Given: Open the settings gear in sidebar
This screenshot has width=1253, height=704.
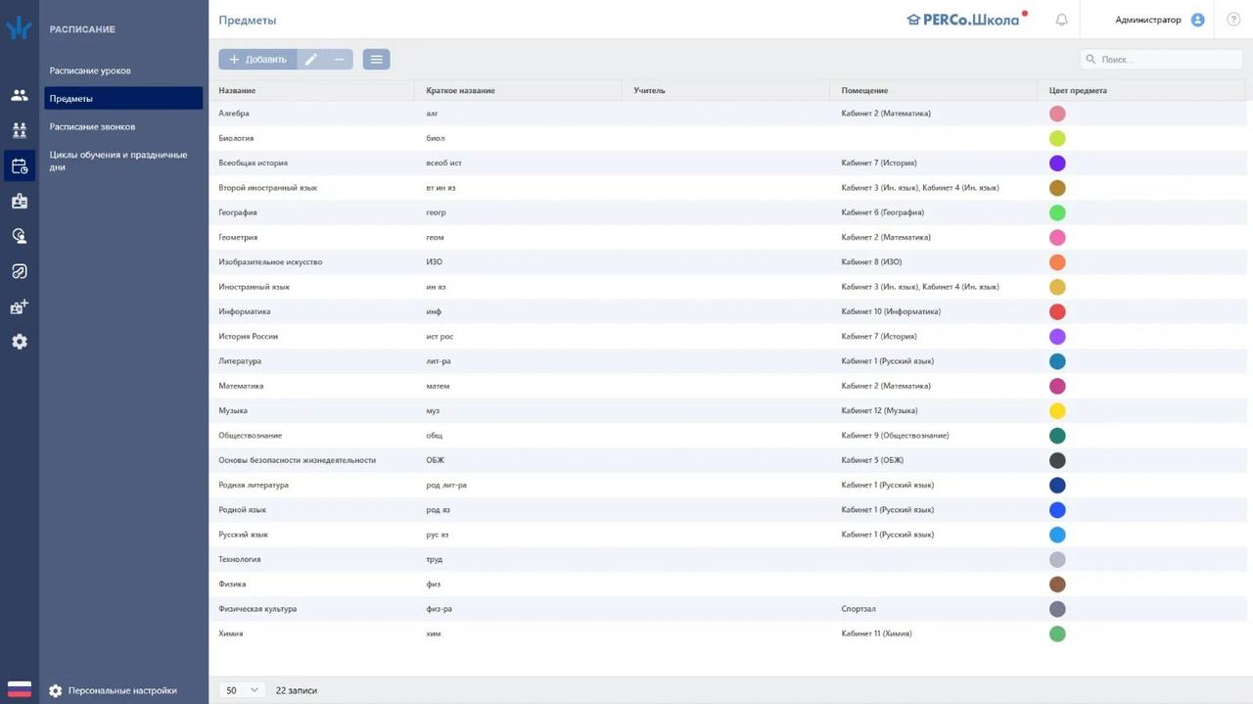Looking at the screenshot, I should [20, 342].
